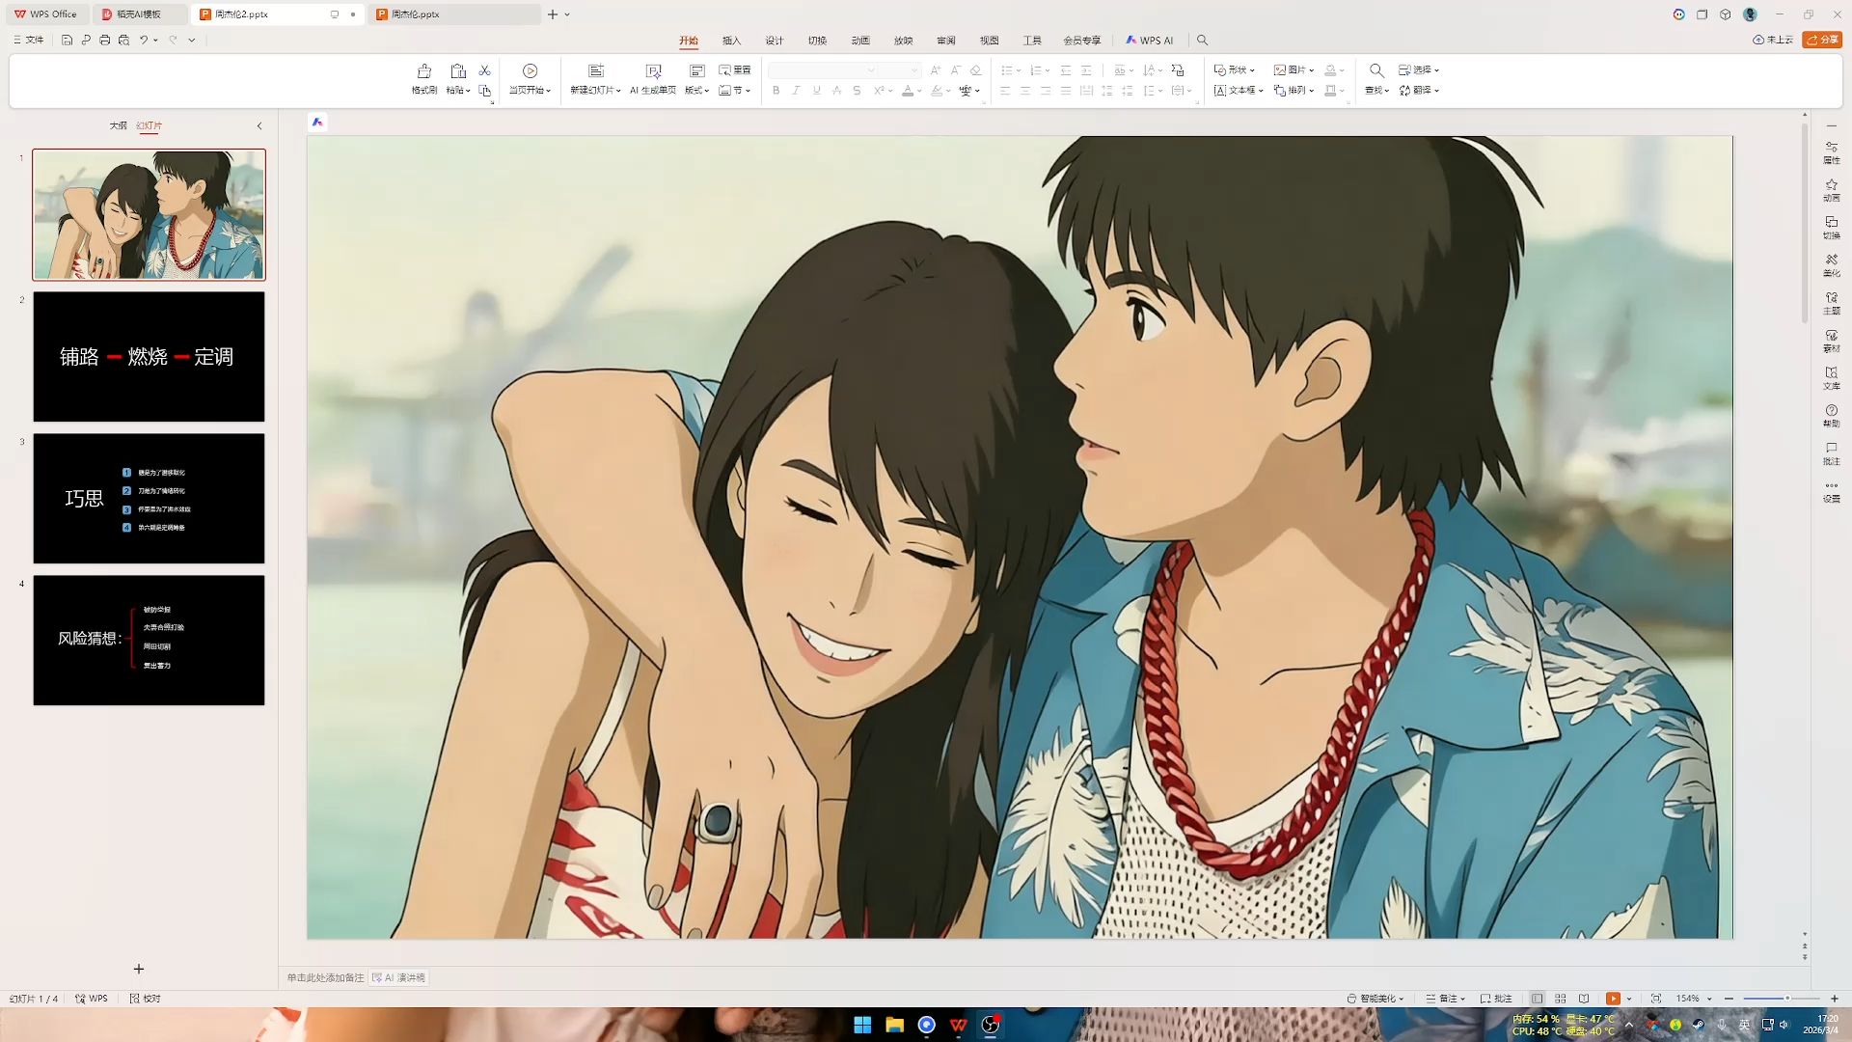Click the undo arrow icon
Image resolution: width=1852 pixels, height=1042 pixels.
143,41
